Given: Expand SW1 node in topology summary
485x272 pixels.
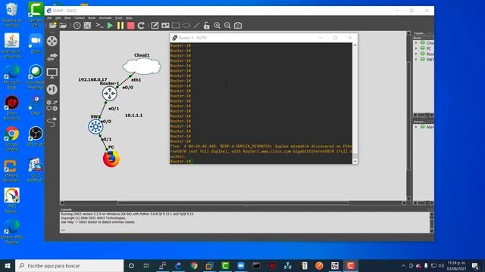Looking at the screenshot, I should coord(416,59).
